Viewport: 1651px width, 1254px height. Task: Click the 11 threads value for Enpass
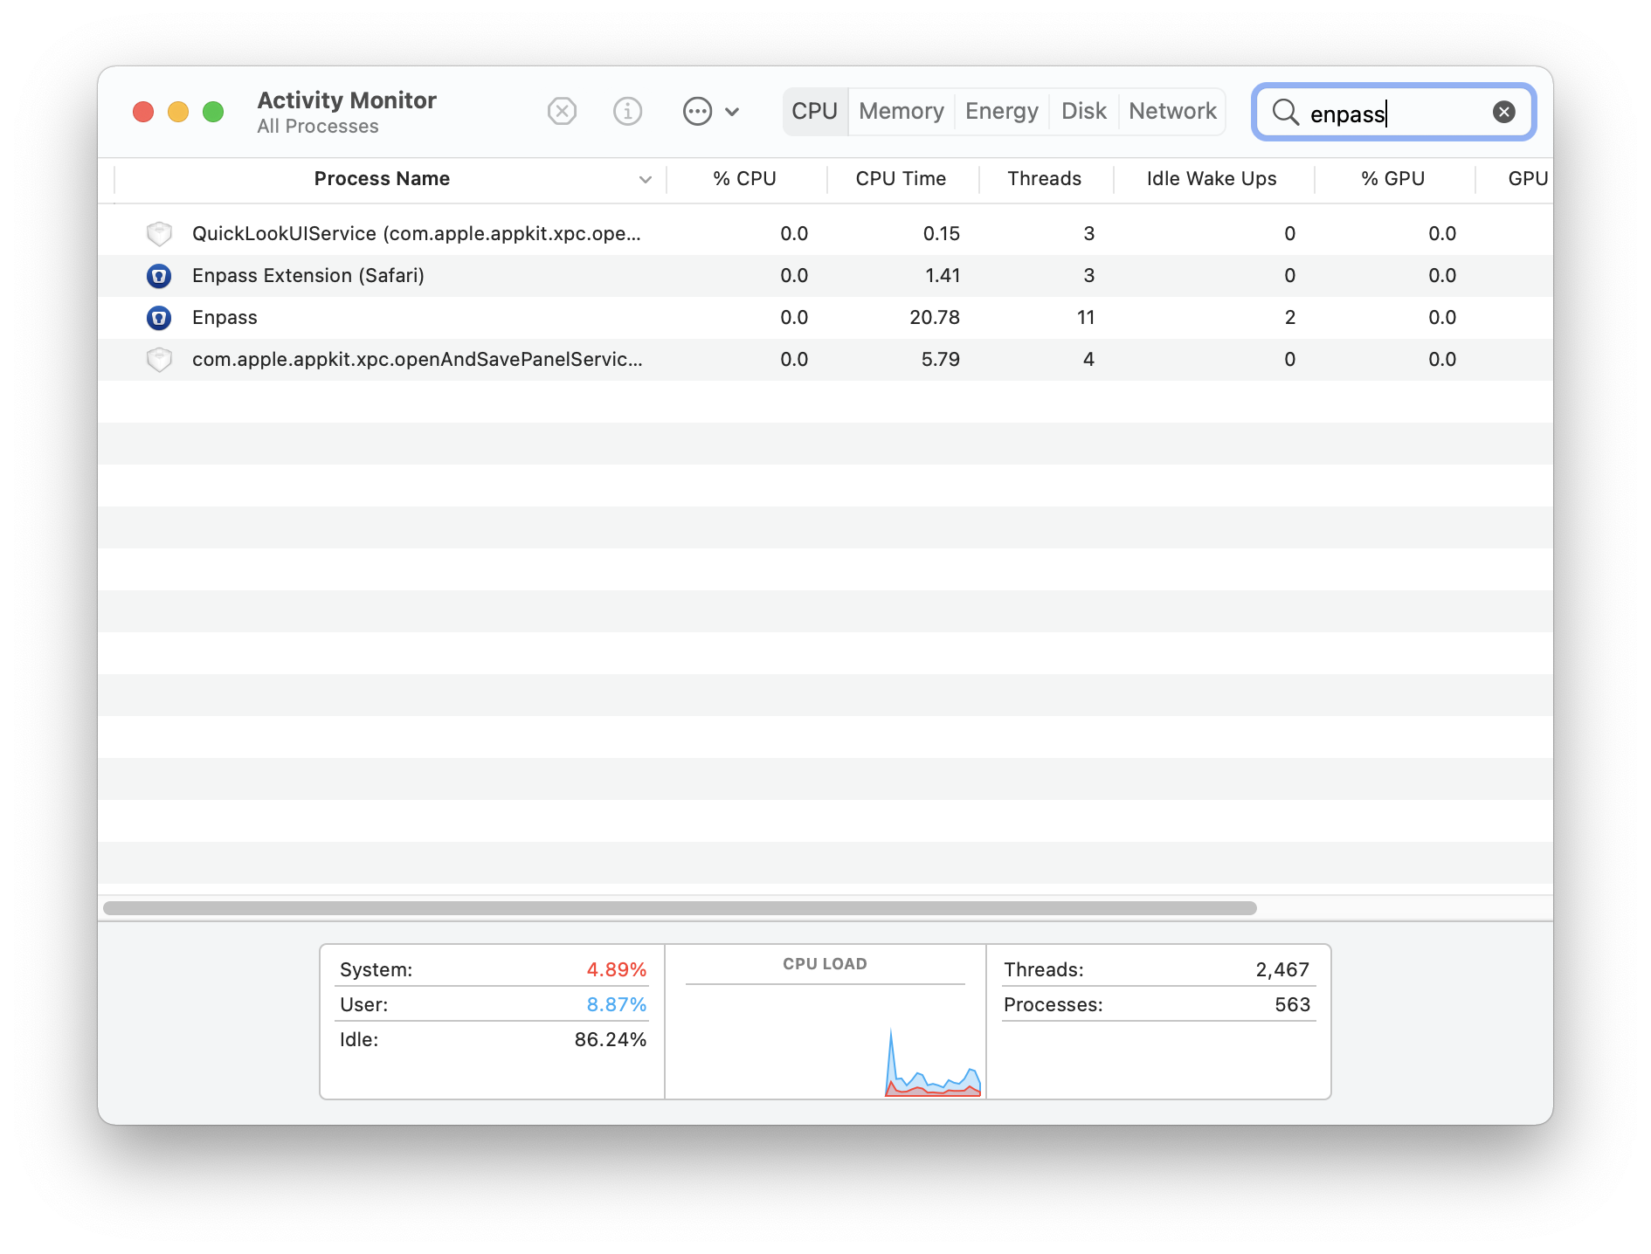click(1086, 318)
